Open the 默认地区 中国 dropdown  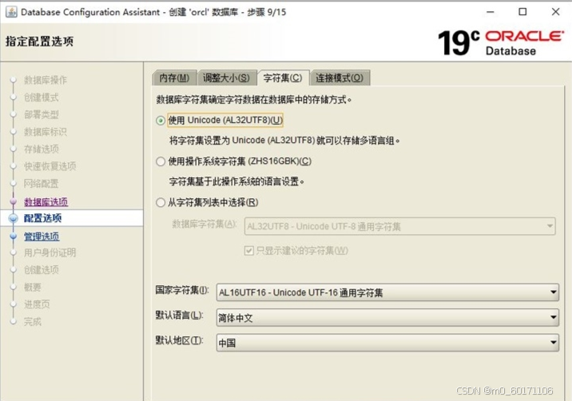tap(387, 342)
